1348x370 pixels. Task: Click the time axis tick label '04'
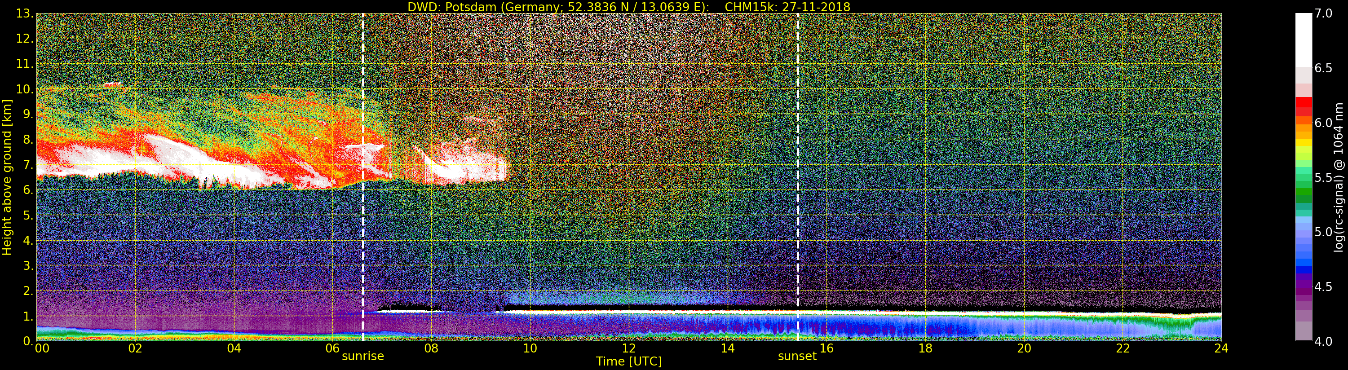point(234,348)
